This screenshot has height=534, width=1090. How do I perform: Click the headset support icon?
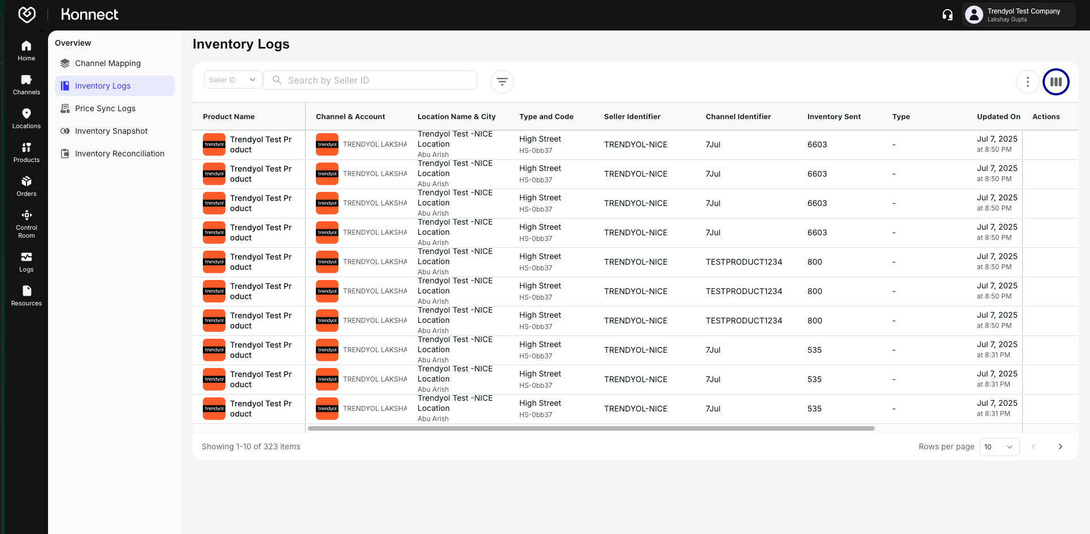[948, 15]
